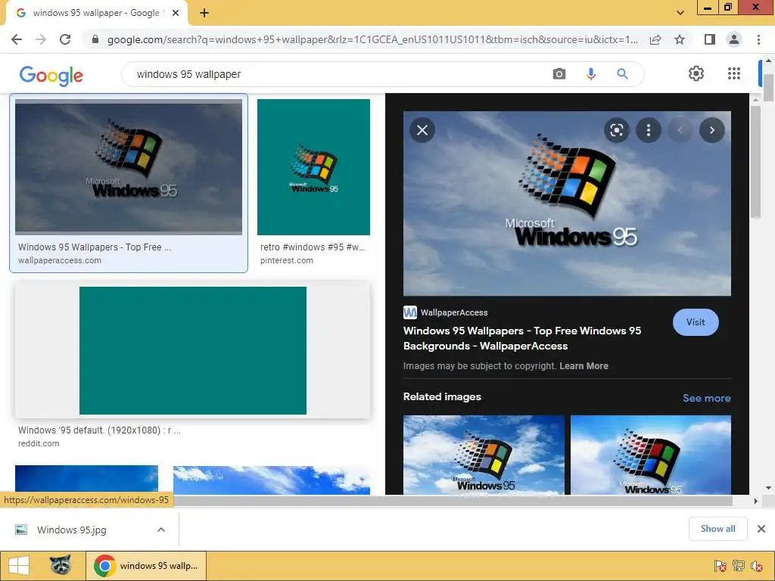
Task: Bookmark this tab with the star
Action: click(x=680, y=39)
